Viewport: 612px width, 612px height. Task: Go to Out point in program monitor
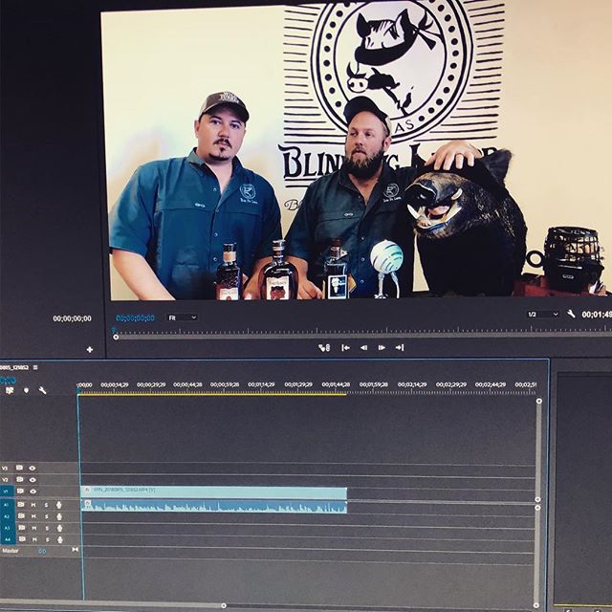tap(400, 347)
